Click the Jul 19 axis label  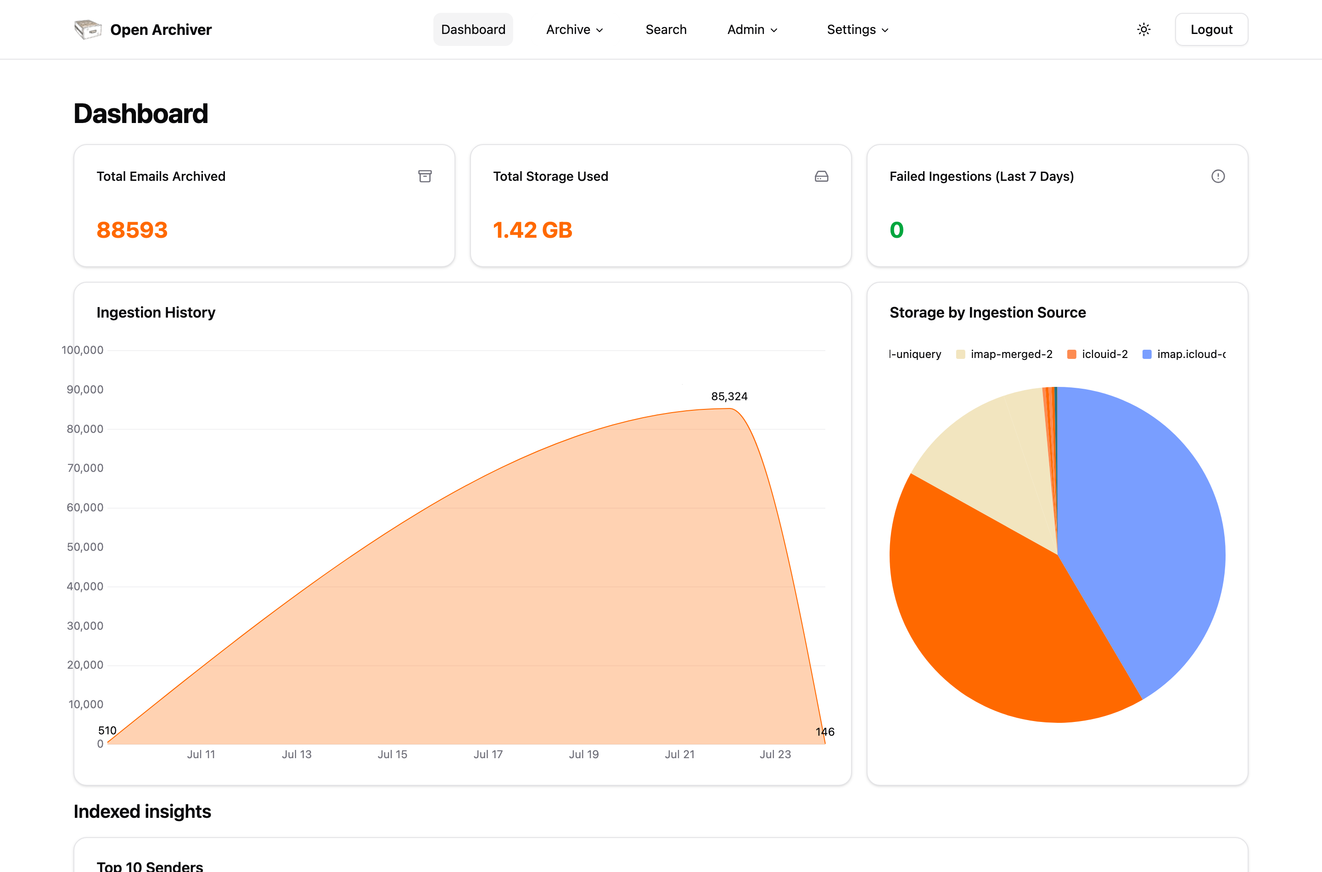point(583,754)
